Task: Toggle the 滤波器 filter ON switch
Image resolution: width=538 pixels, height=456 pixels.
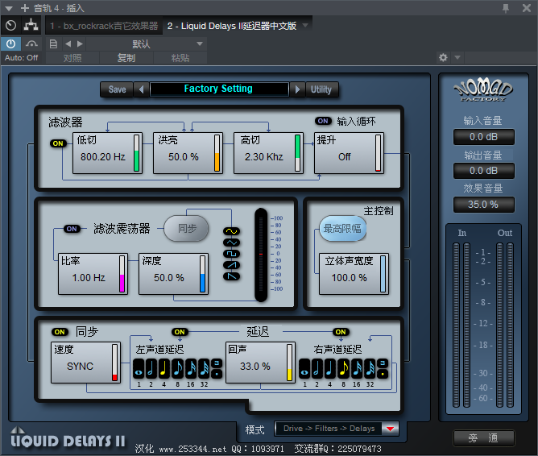Action: [x=58, y=143]
